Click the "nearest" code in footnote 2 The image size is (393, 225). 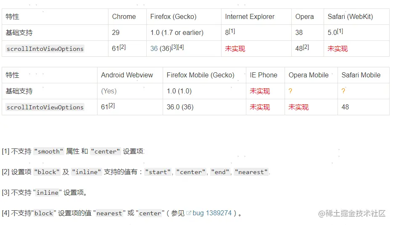point(251,172)
